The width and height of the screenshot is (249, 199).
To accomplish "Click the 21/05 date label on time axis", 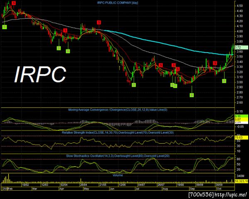I will [103, 185].
